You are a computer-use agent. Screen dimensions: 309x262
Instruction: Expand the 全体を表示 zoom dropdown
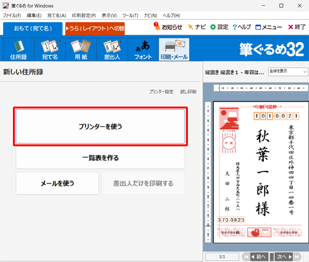point(288,72)
